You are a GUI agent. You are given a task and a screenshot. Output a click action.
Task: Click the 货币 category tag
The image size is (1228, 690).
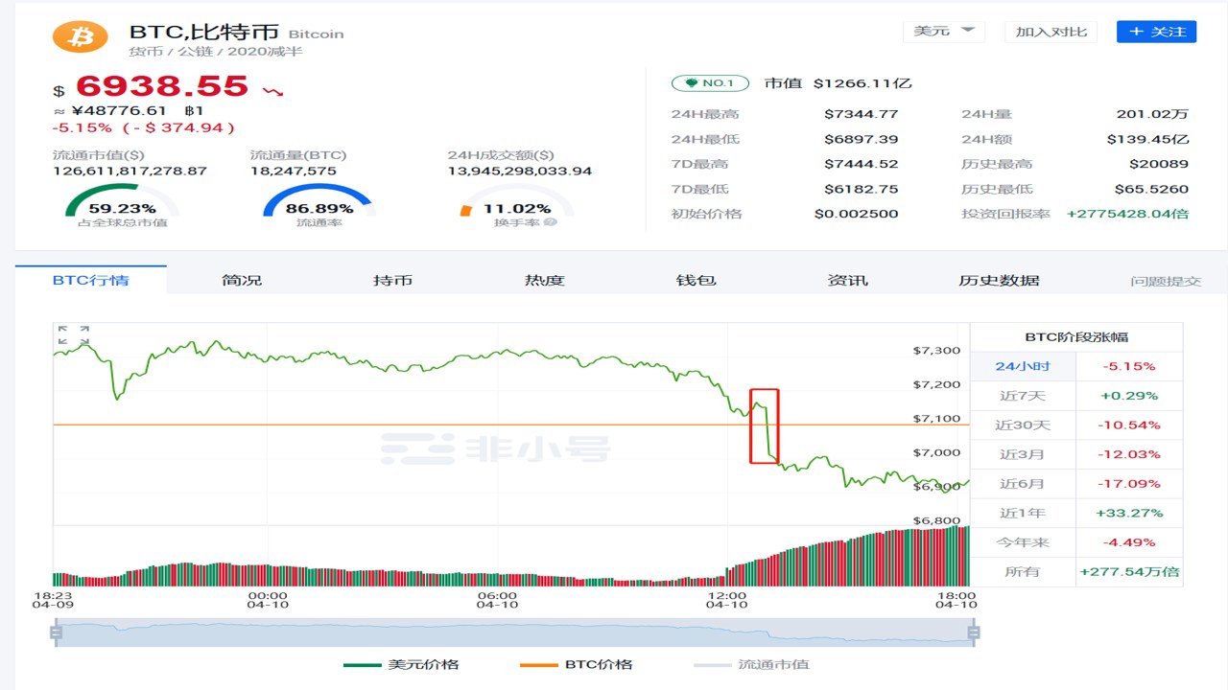145,51
